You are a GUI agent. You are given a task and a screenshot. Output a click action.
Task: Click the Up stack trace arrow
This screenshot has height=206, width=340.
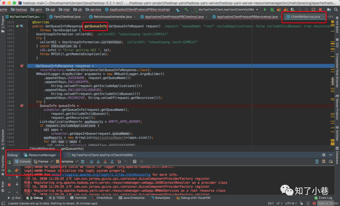point(17,177)
